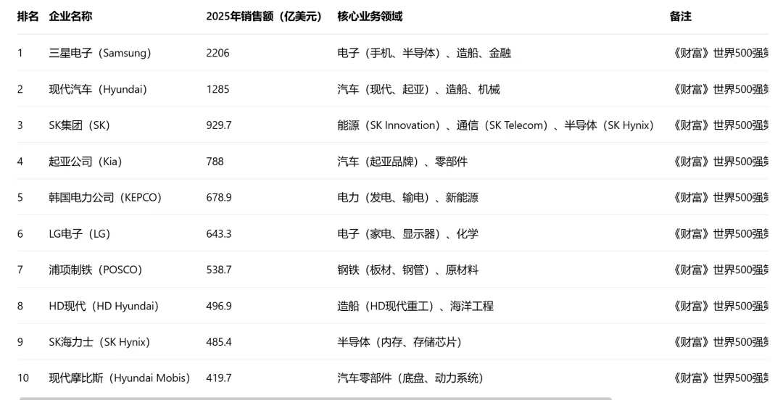Image resolution: width=783 pixels, height=400 pixels.
Task: Click 电力（发电、输电）、新能源 cell
Action: click(x=408, y=197)
